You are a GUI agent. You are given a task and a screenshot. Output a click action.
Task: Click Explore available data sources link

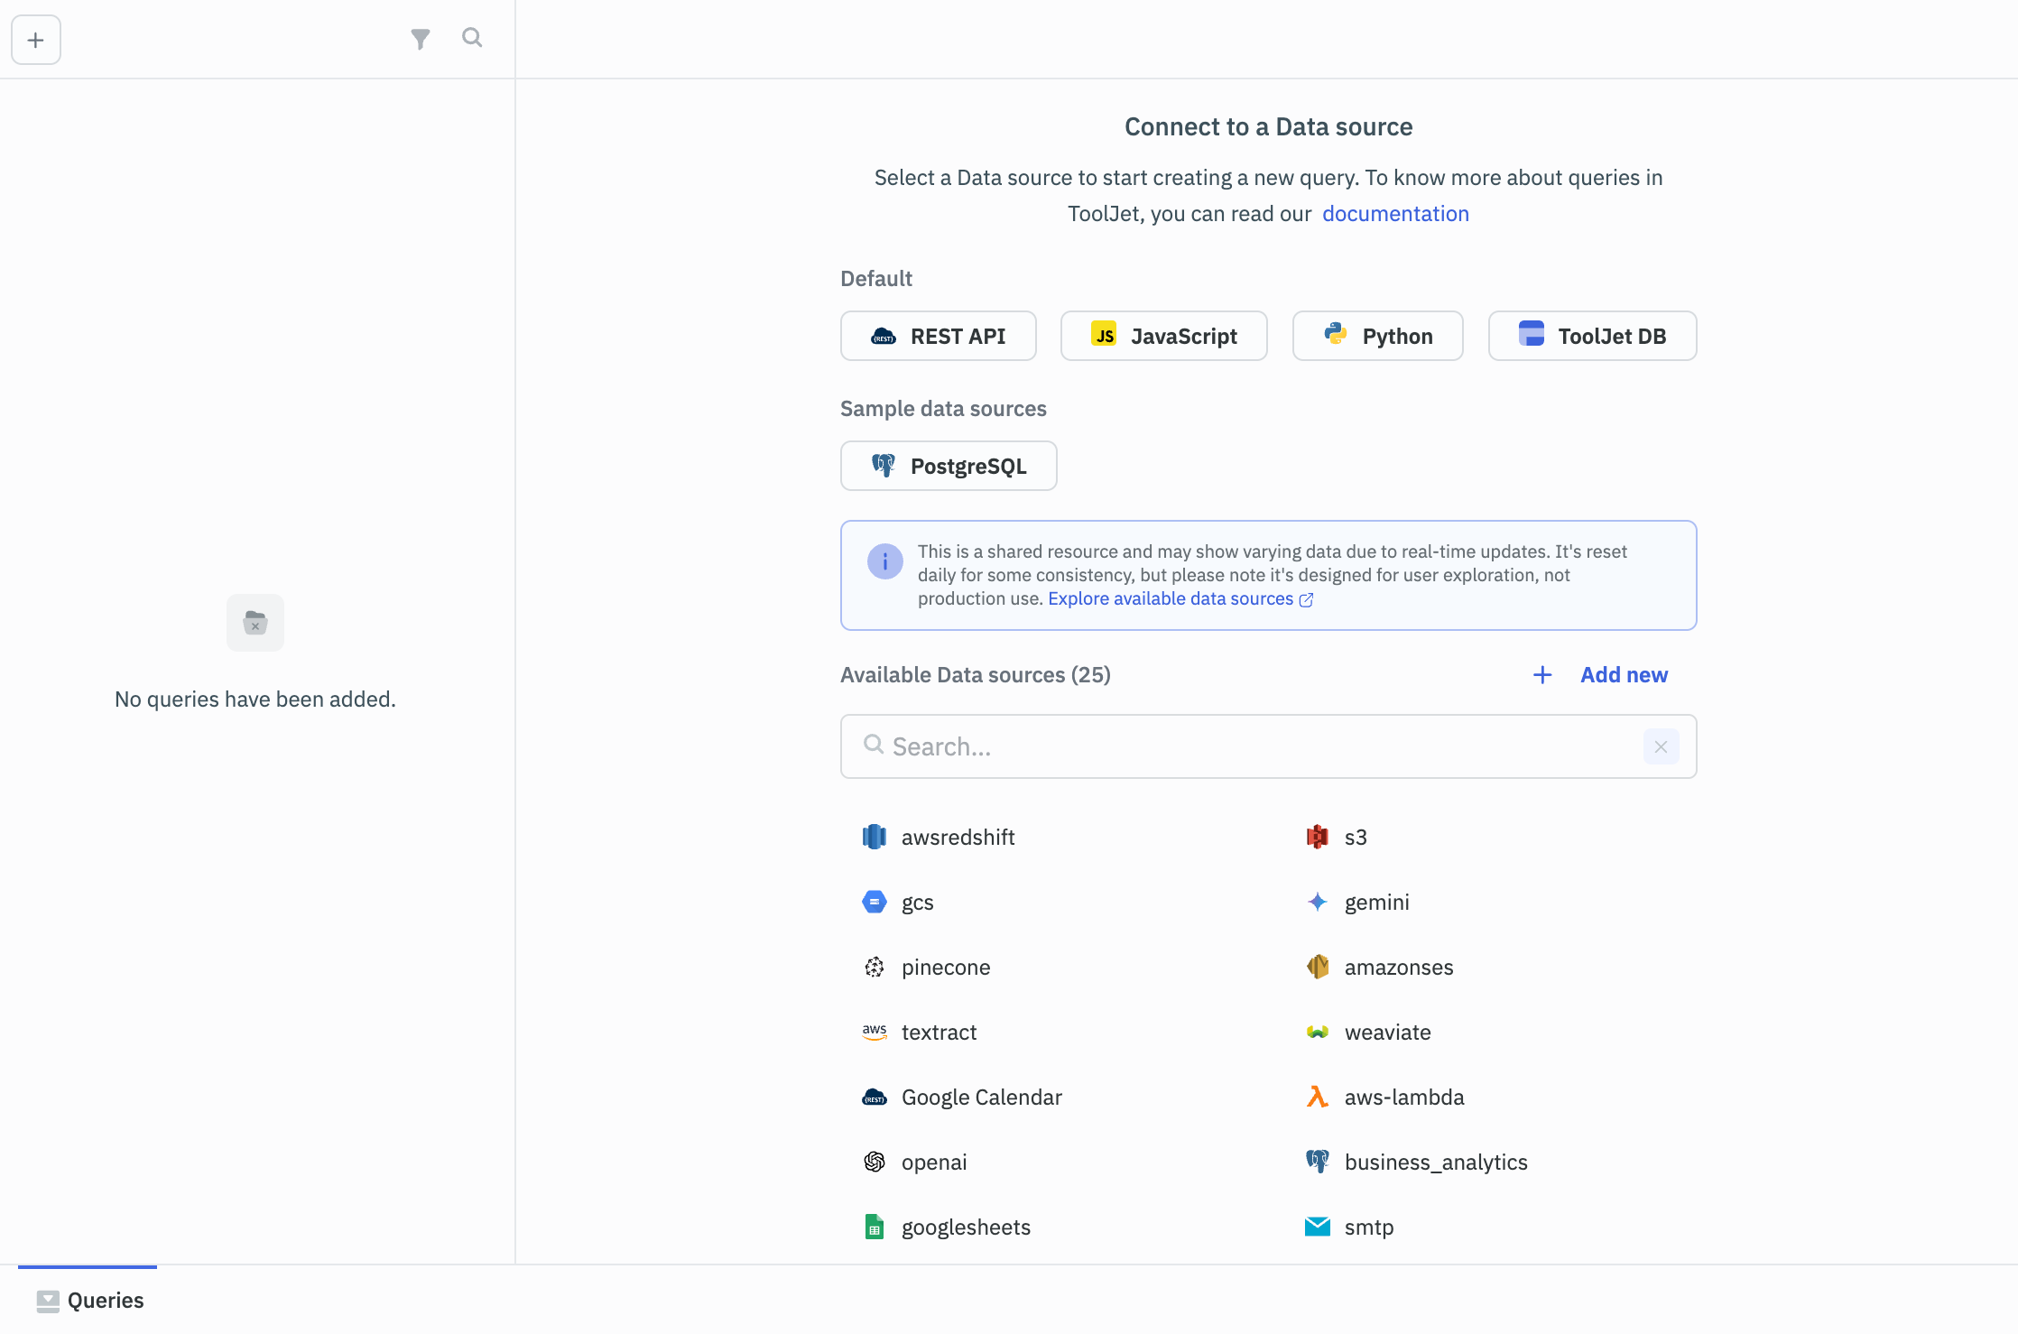point(1171,598)
